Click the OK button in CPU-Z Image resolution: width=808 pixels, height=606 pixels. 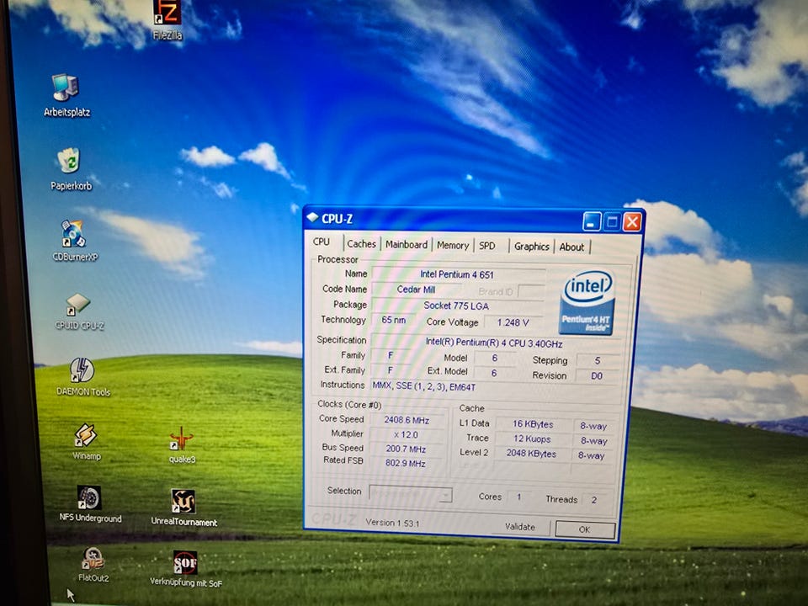[585, 529]
